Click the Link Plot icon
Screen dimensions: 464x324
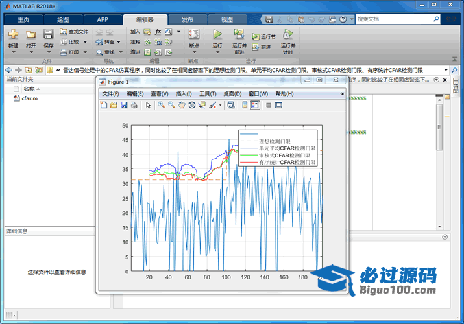[231, 105]
